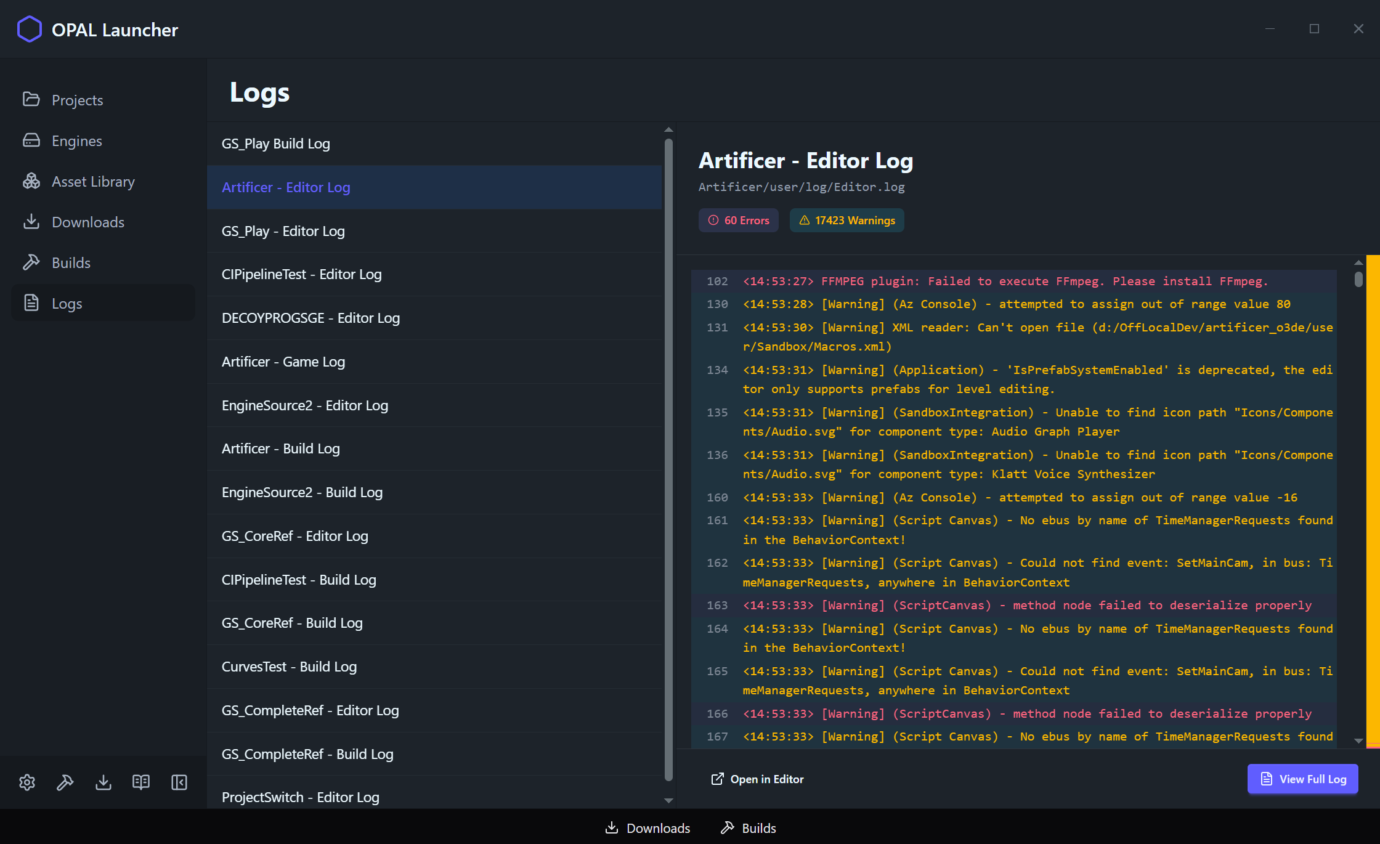
Task: Open Builds via the sidebar hammer icon
Action: tap(31, 262)
